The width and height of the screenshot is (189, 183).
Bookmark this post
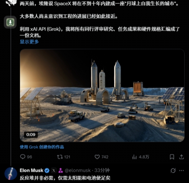(172, 157)
